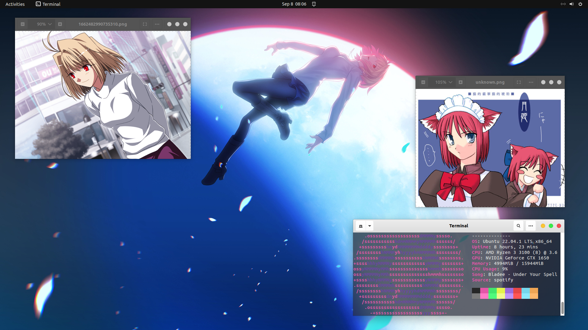Click the catgirl image in unknown.png viewer
The image size is (588, 330).
(490, 148)
